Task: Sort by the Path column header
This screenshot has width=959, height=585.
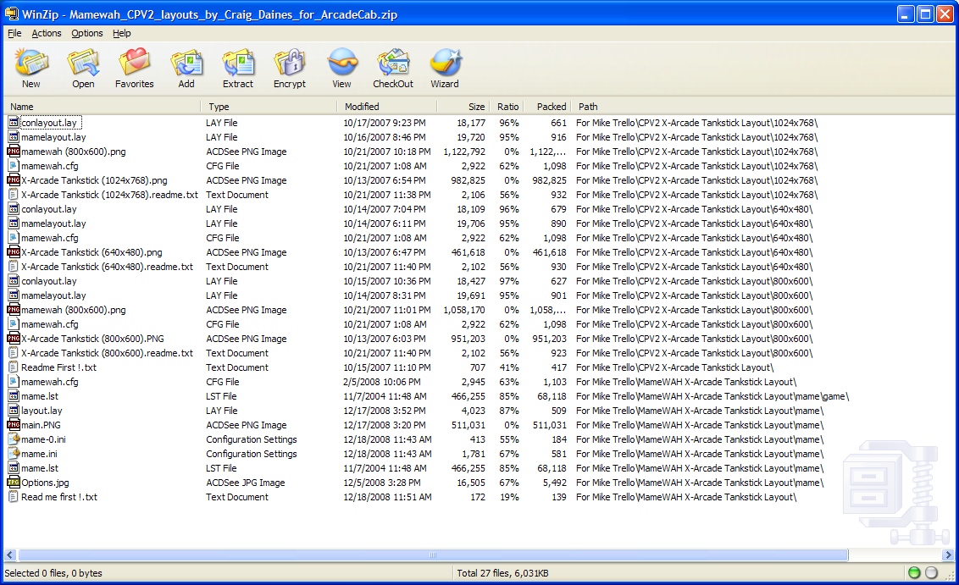Action: 762,107
